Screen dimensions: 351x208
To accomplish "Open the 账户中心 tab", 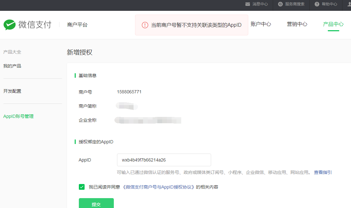I will point(261,24).
